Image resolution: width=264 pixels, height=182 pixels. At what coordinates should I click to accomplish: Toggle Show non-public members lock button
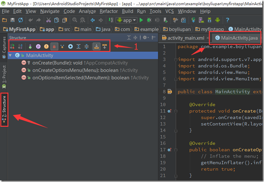point(54,46)
